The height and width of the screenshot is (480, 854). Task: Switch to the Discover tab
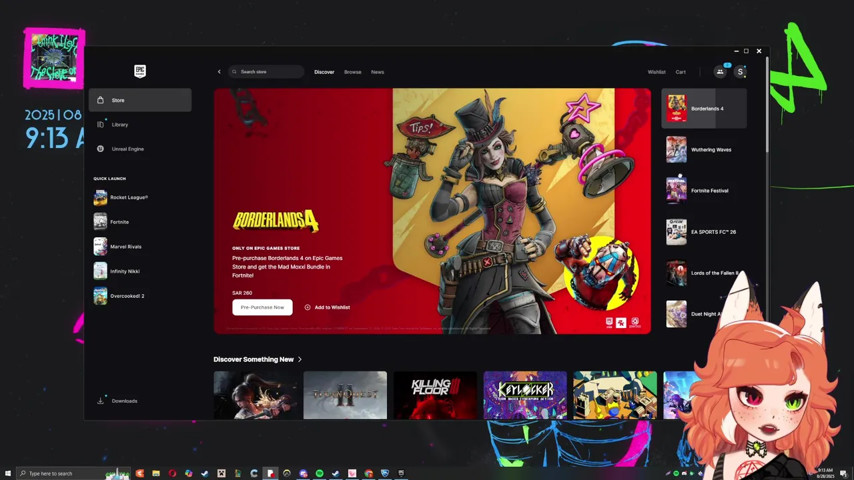(x=324, y=72)
